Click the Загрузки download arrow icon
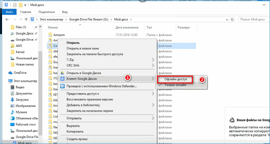The height and width of the screenshot is (144, 270). pos(12,100)
